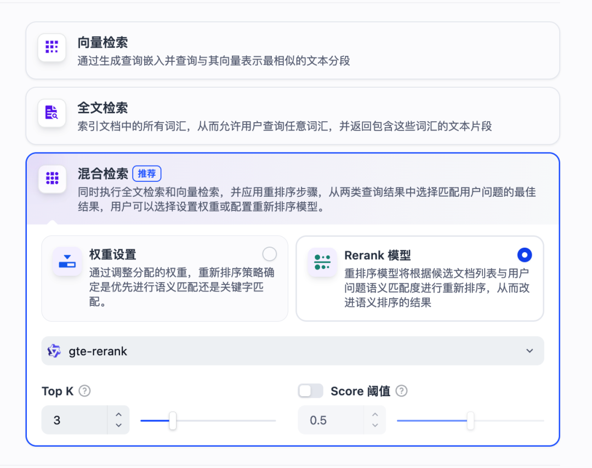Decrement Score 阈值 with the down stepper arrow
The image size is (592, 468).
pos(375,425)
